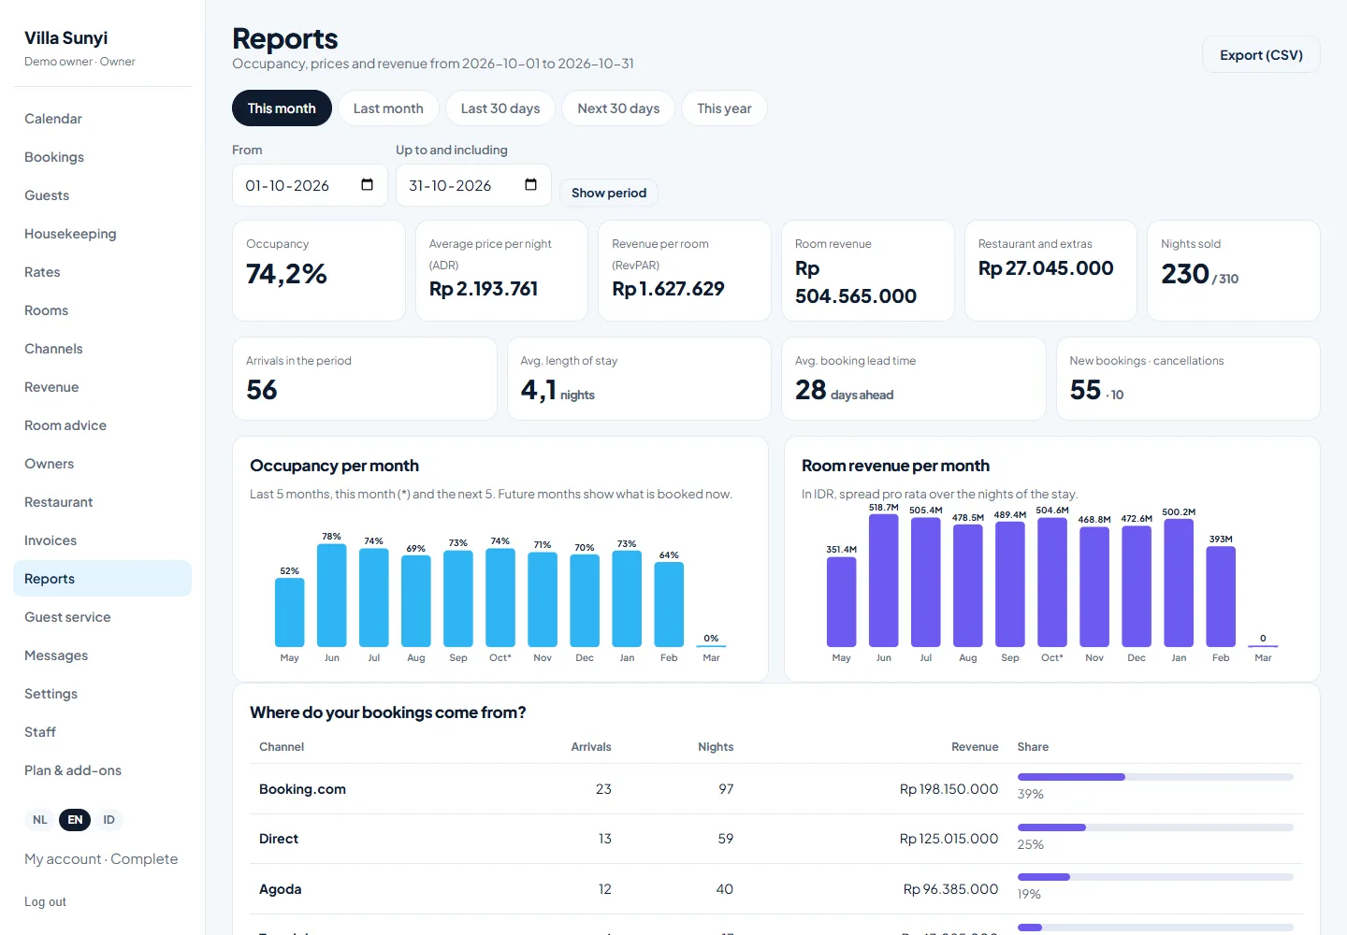This screenshot has height=935, width=1347.
Task: Click the Direct share progress bar
Action: pos(1155,827)
